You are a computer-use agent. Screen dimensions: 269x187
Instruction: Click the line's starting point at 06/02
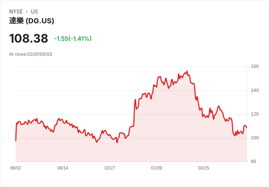(x=16, y=141)
